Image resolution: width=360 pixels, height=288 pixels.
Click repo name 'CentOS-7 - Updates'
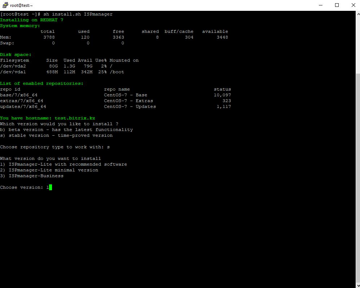click(130, 106)
